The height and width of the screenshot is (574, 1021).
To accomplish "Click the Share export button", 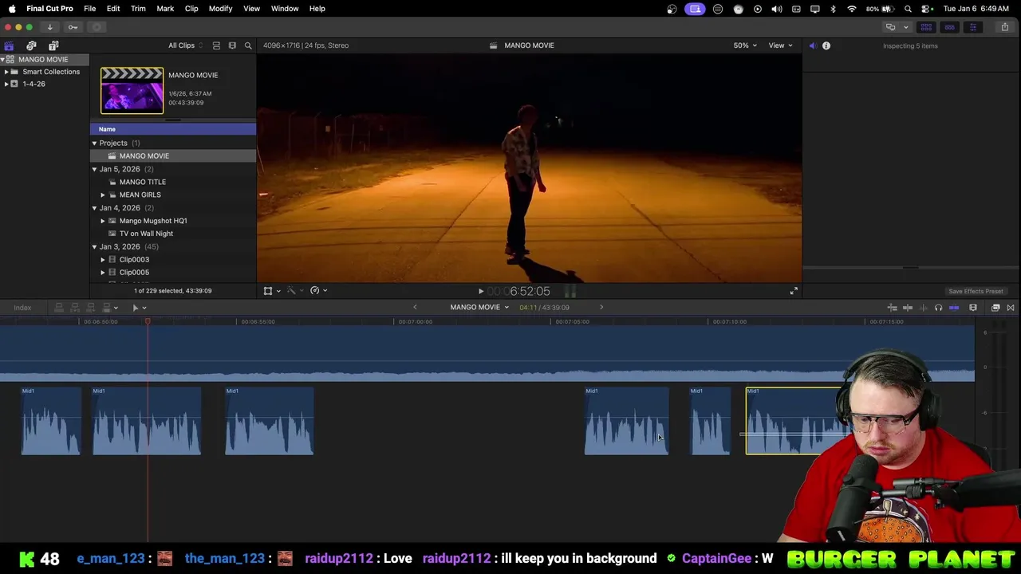I will [x=1004, y=27].
